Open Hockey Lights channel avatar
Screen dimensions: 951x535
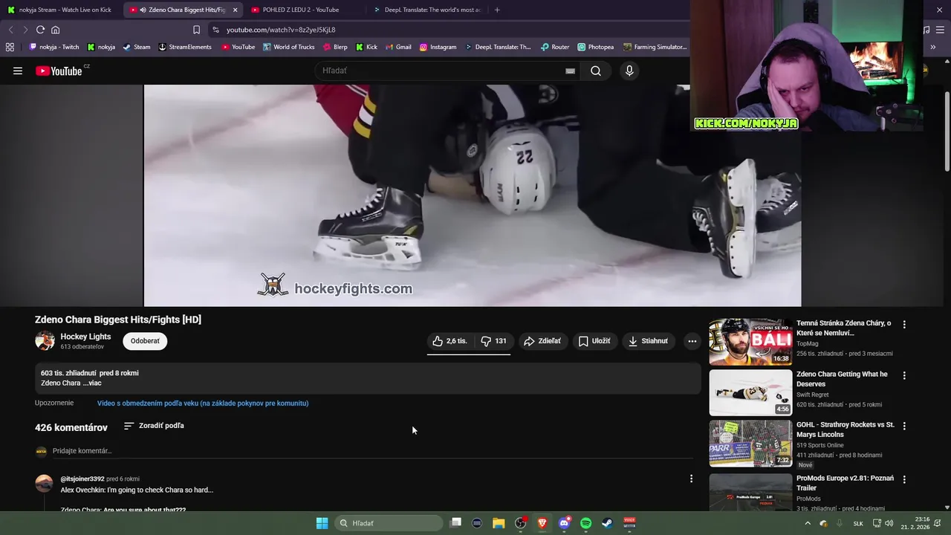(x=45, y=341)
